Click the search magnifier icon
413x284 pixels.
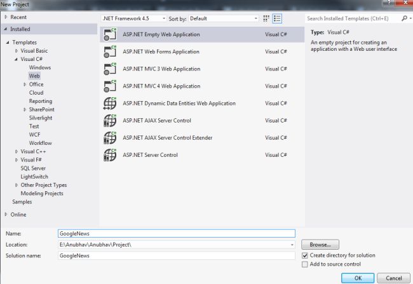[x=404, y=18]
